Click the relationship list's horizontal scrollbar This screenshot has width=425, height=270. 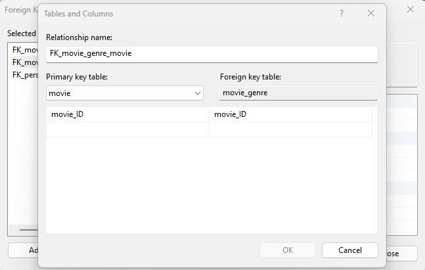point(28,230)
